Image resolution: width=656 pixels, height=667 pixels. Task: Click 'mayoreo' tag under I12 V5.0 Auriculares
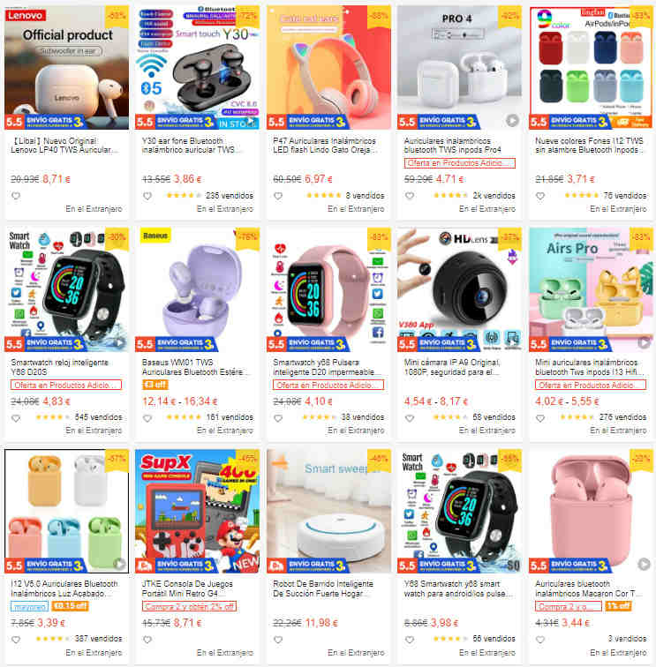(29, 607)
